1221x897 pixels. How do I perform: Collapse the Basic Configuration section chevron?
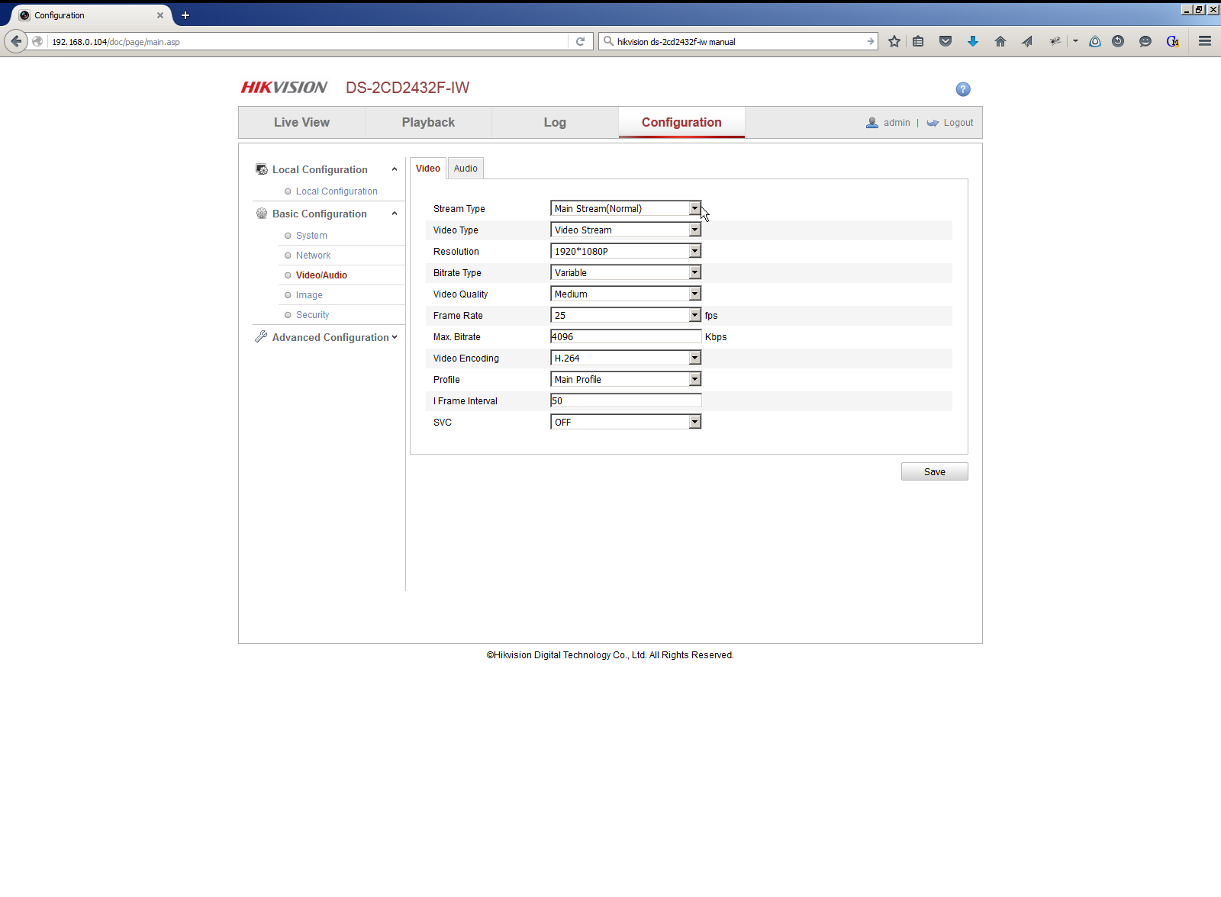coord(395,214)
